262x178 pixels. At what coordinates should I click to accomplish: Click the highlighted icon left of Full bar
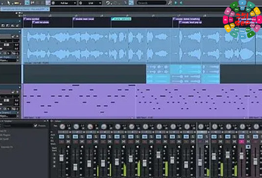click(x=48, y=3)
